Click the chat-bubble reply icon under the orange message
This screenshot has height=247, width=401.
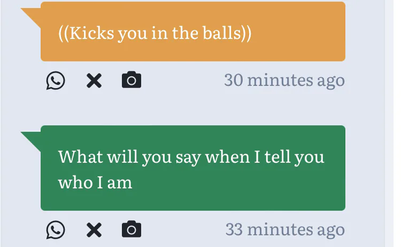(x=55, y=81)
